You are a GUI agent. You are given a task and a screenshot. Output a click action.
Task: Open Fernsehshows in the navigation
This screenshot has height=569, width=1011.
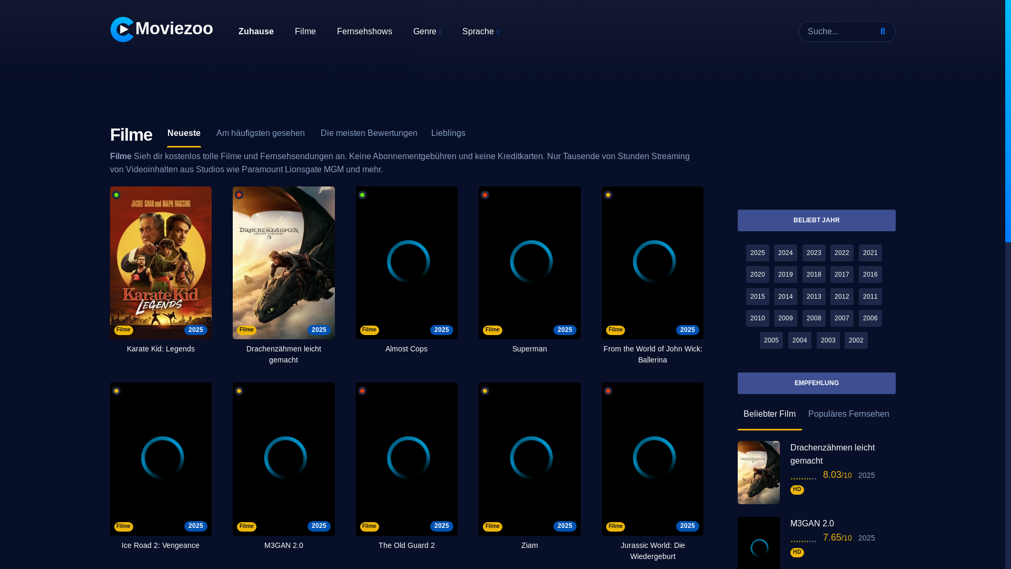point(364,32)
